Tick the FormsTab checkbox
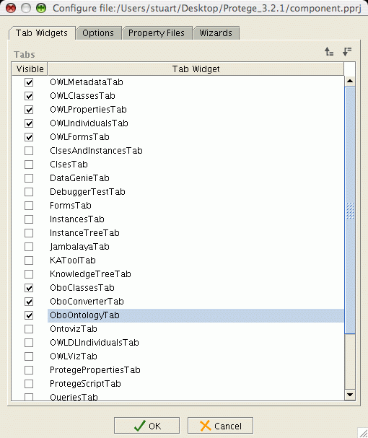368x438 pixels. tap(29, 206)
